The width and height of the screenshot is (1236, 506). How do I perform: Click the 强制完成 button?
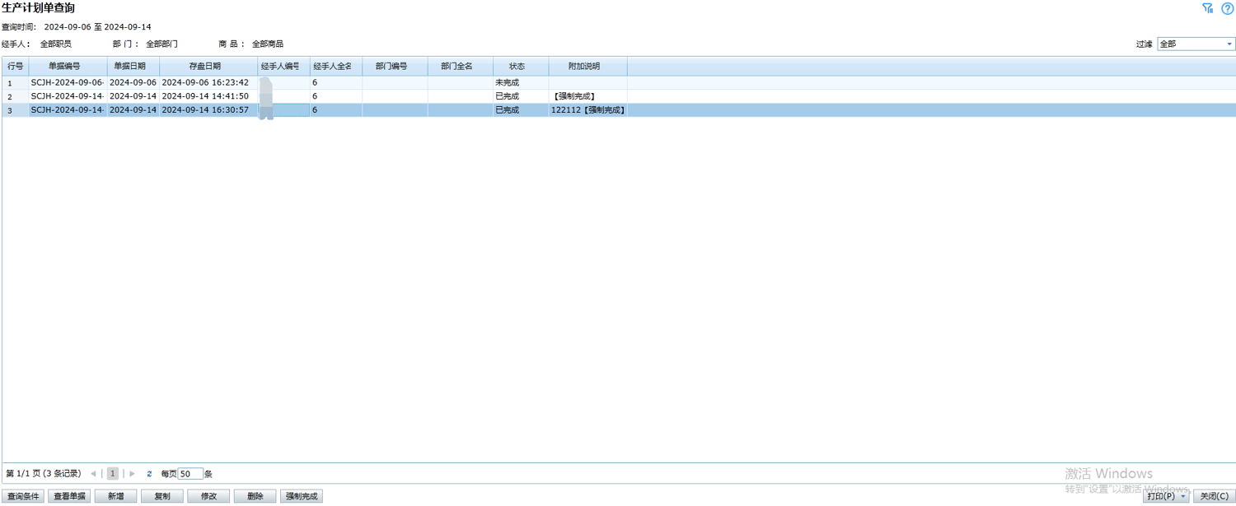302,496
